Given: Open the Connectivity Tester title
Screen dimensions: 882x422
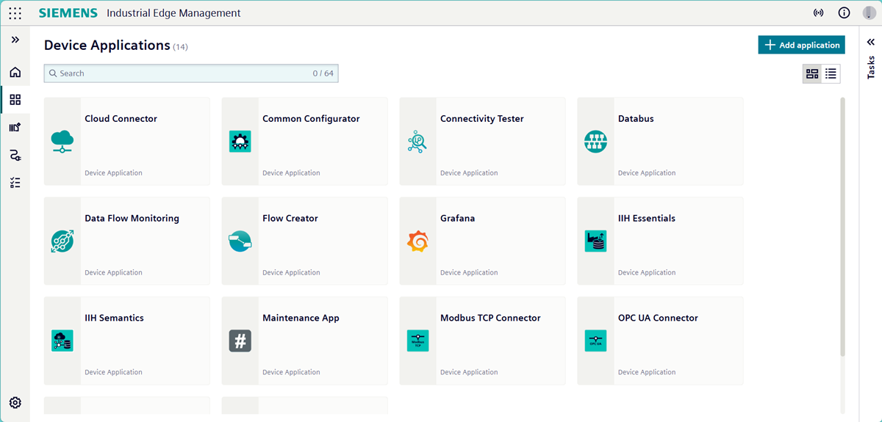Looking at the screenshot, I should coord(482,119).
